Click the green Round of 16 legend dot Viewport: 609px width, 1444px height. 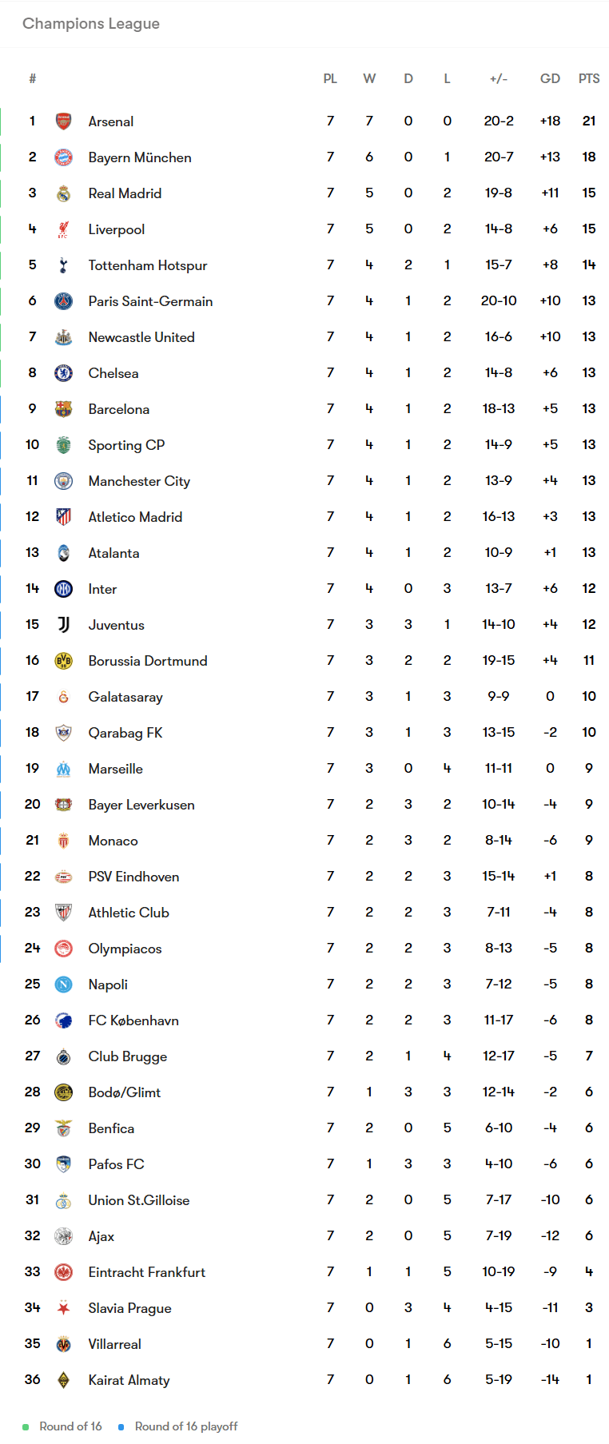tap(26, 1426)
